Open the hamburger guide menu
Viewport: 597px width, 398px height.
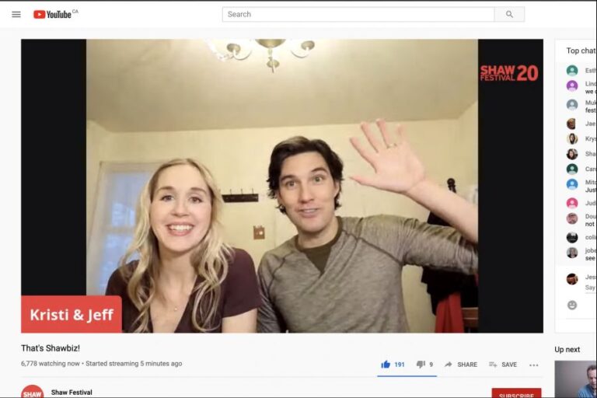[x=16, y=14]
